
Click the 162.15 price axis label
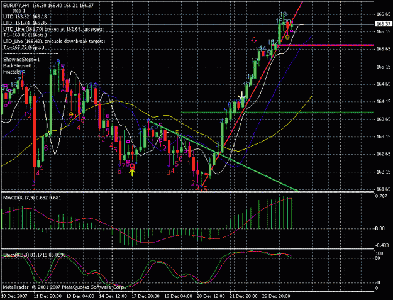click(x=384, y=172)
